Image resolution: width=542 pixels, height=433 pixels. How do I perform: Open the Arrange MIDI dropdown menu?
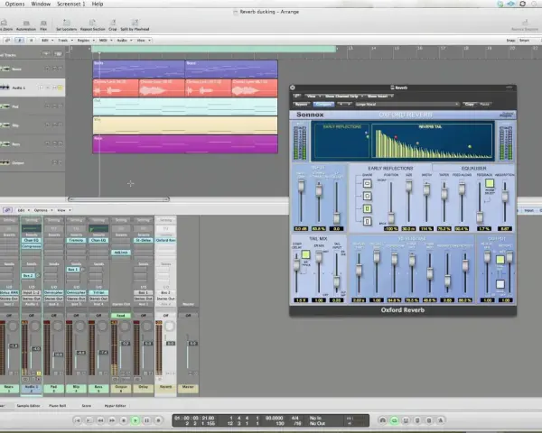(x=105, y=41)
